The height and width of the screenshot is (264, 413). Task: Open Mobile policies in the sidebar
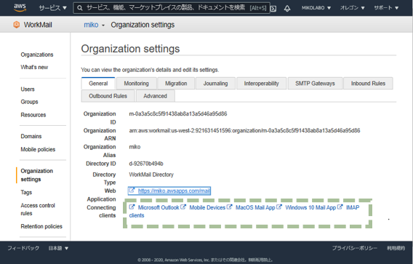(38, 149)
